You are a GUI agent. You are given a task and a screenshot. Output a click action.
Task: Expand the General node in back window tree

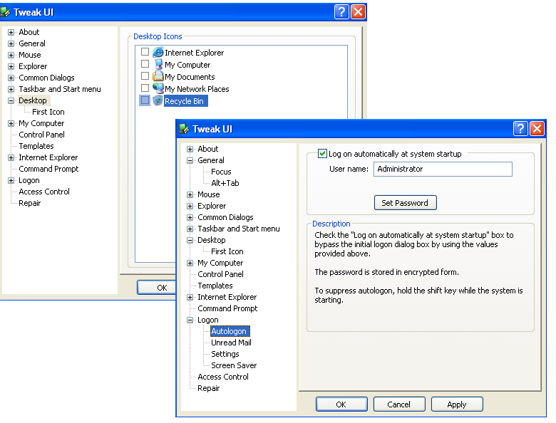pyautogui.click(x=11, y=43)
